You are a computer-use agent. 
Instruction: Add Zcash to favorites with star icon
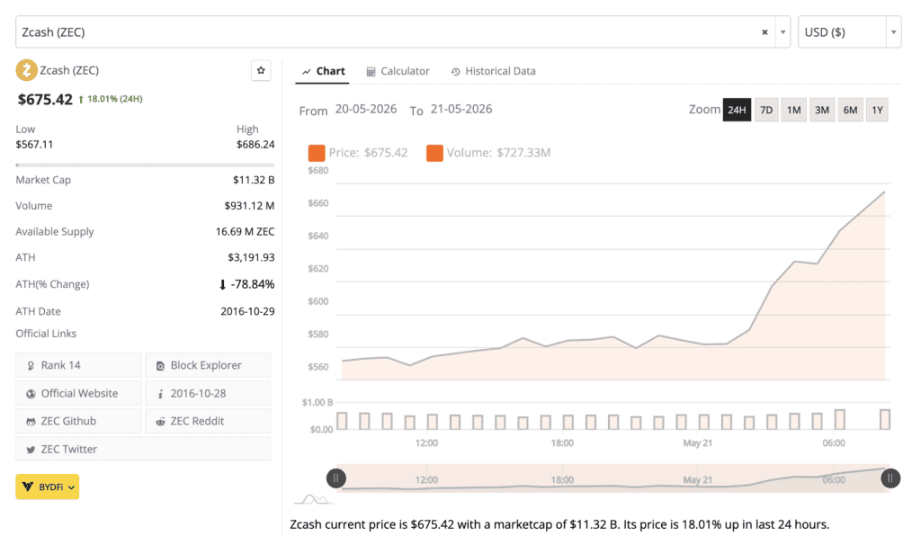pos(261,70)
